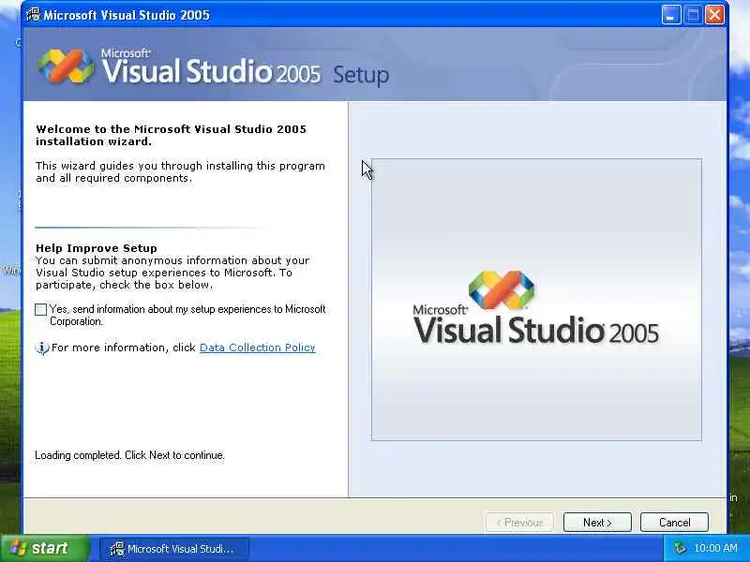Click the Visual Studio 2005 splash image

click(x=536, y=300)
